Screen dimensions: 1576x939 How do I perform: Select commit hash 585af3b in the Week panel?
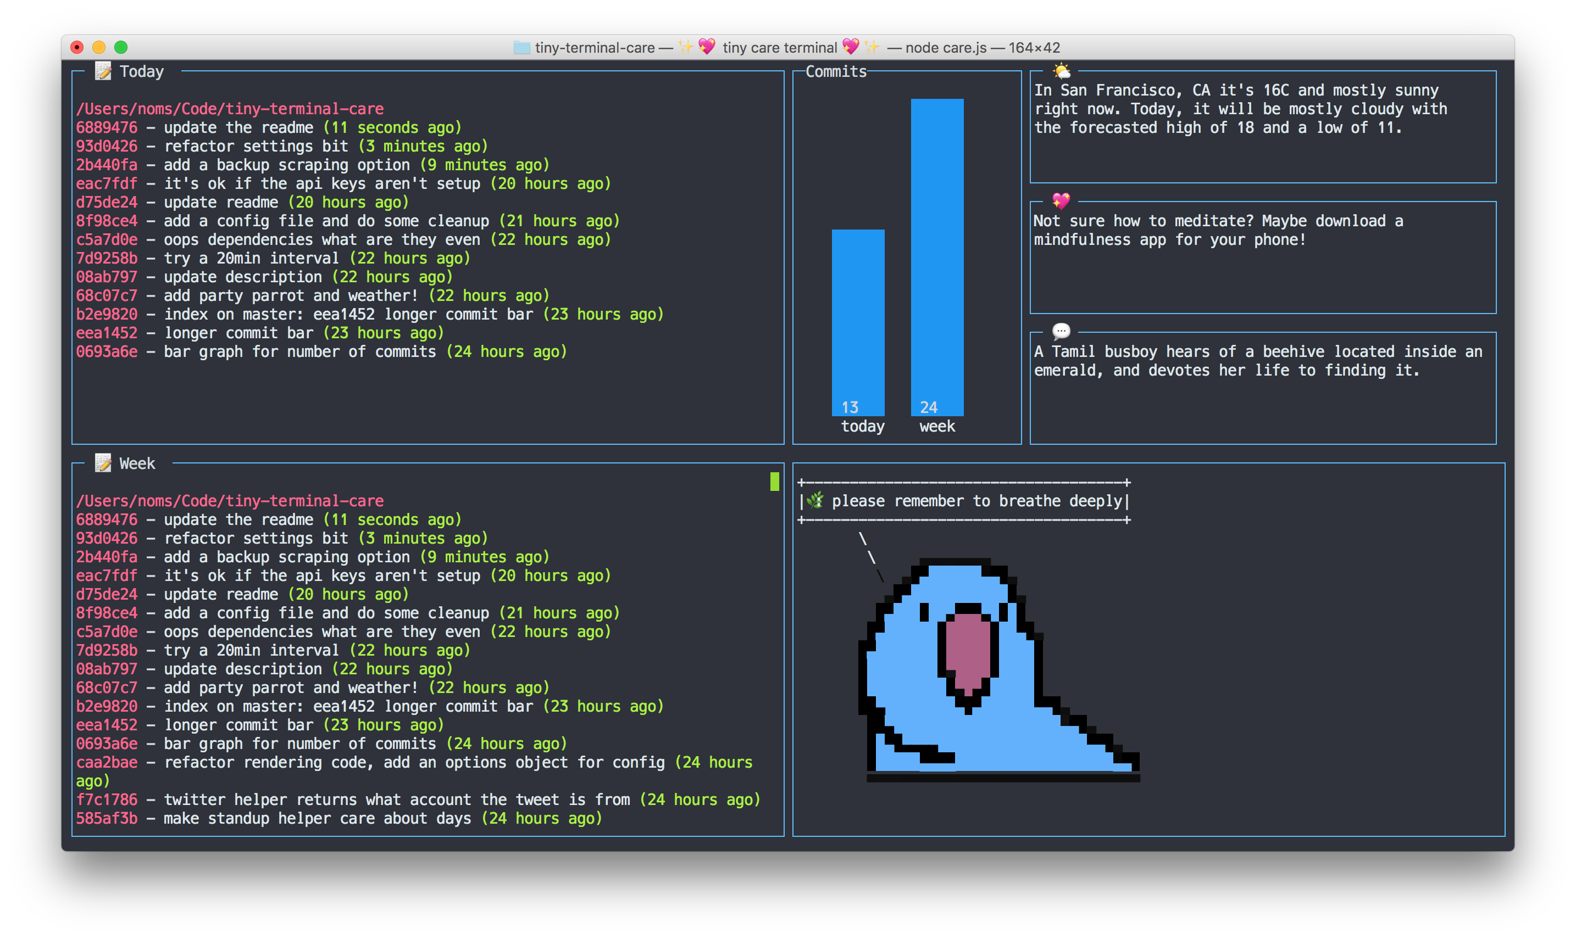(x=107, y=818)
